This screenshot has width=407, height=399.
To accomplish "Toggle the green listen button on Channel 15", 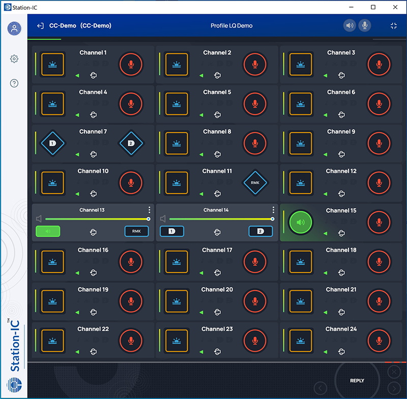I will [301, 222].
